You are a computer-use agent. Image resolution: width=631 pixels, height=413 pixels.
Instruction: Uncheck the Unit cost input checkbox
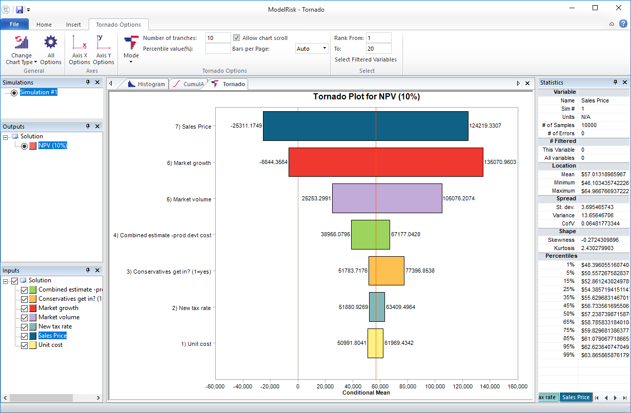pyautogui.click(x=24, y=345)
